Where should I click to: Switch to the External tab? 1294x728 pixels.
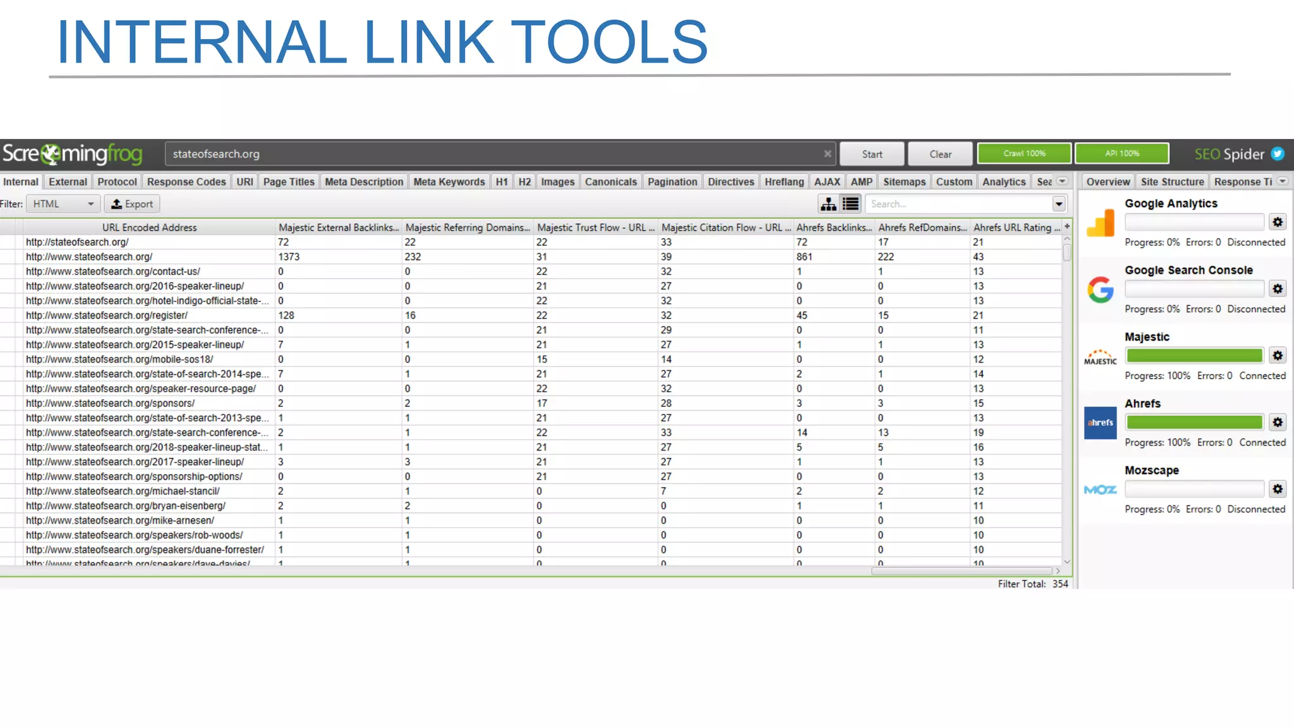(68, 182)
